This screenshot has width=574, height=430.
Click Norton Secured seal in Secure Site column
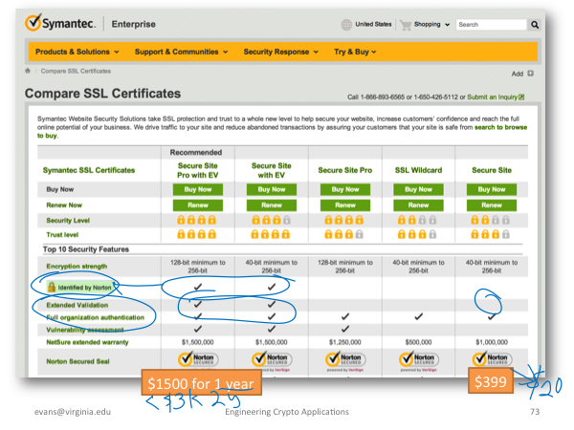click(492, 359)
